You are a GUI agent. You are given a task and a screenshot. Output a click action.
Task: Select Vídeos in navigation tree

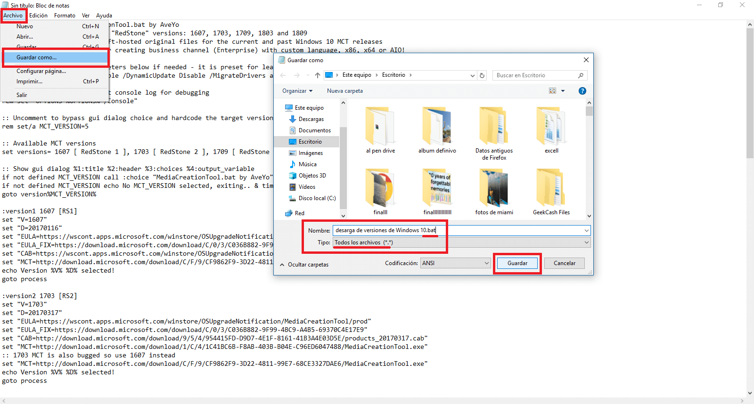click(302, 187)
